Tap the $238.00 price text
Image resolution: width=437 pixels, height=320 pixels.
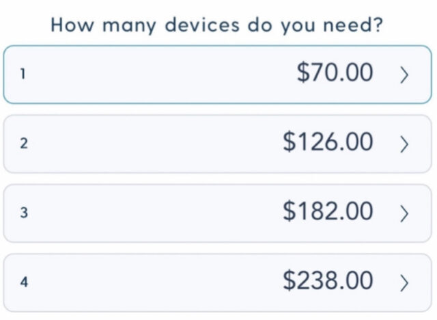pos(328,280)
